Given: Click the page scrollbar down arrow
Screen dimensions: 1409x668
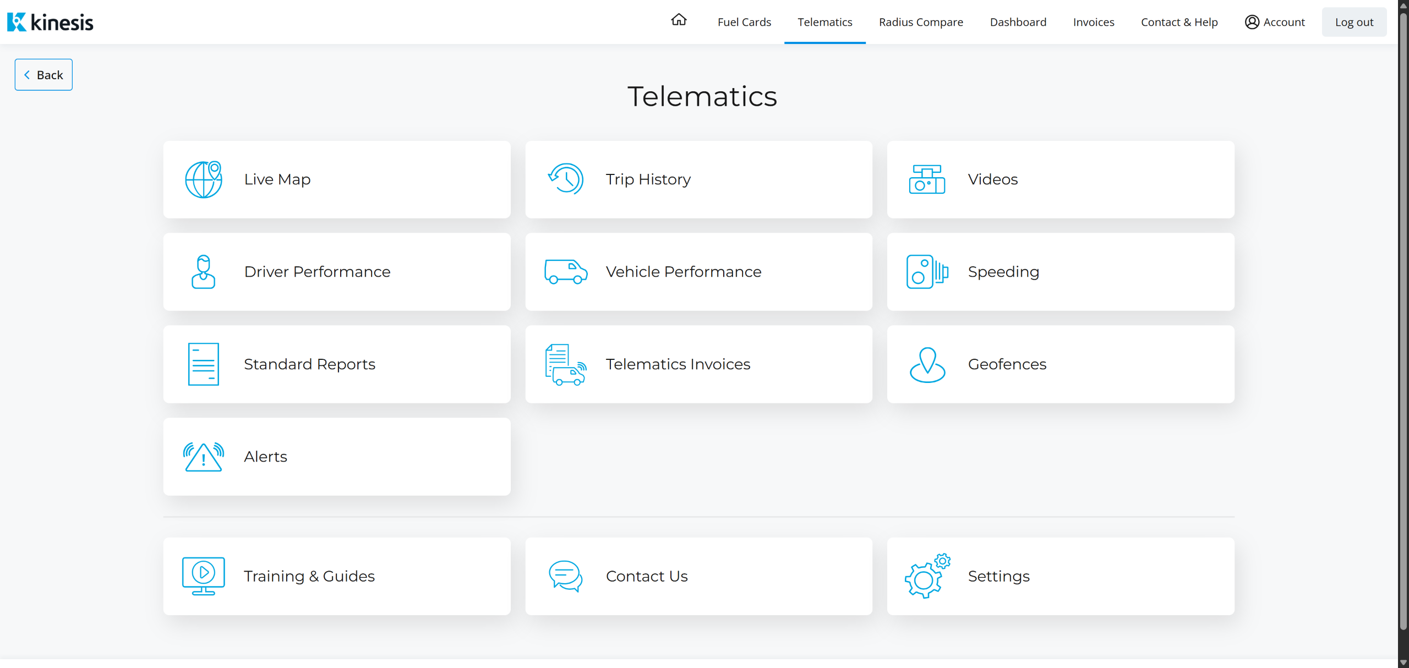Looking at the screenshot, I should tap(1403, 662).
